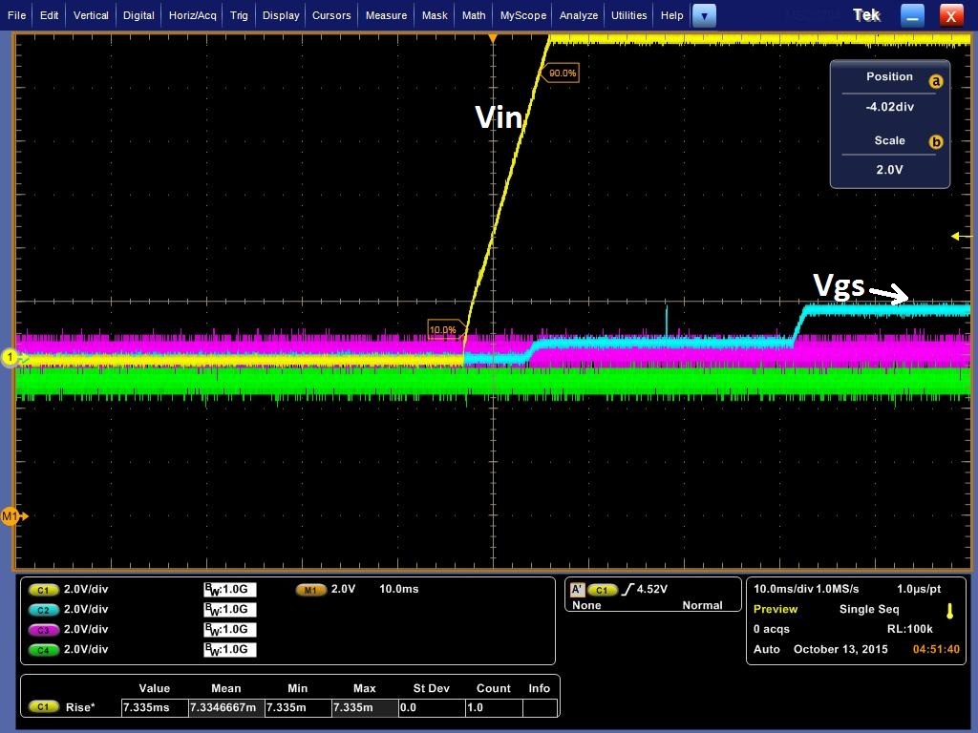Click the Rise Mean cell 7.3346667m
The image size is (978, 733).
pyautogui.click(x=225, y=707)
